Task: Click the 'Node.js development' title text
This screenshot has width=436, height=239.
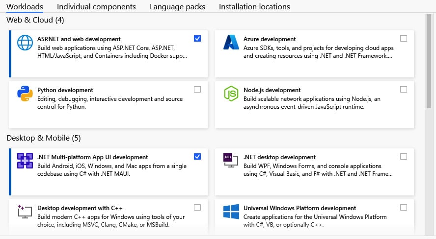Action: pos(272,90)
